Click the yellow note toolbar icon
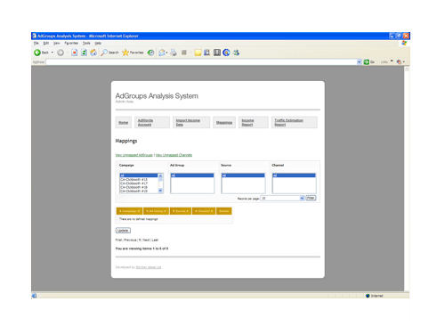The height and width of the screenshot is (334, 445). tap(198, 53)
